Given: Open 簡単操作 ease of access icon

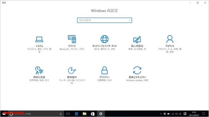Looking at the screenshot, I should 72,70.
